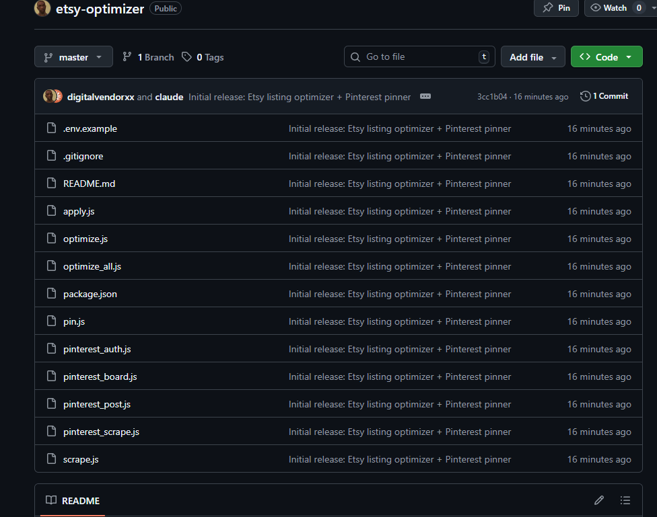Click file icon beside optimize_all.js
Viewport: 657px width, 517px height.
(x=52, y=266)
